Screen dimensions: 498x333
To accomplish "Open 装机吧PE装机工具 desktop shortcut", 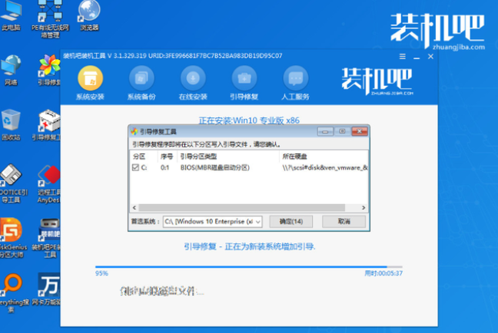I will [x=47, y=238].
